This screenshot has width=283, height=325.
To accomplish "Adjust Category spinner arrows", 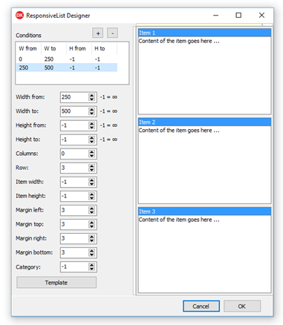I will pyautogui.click(x=92, y=267).
